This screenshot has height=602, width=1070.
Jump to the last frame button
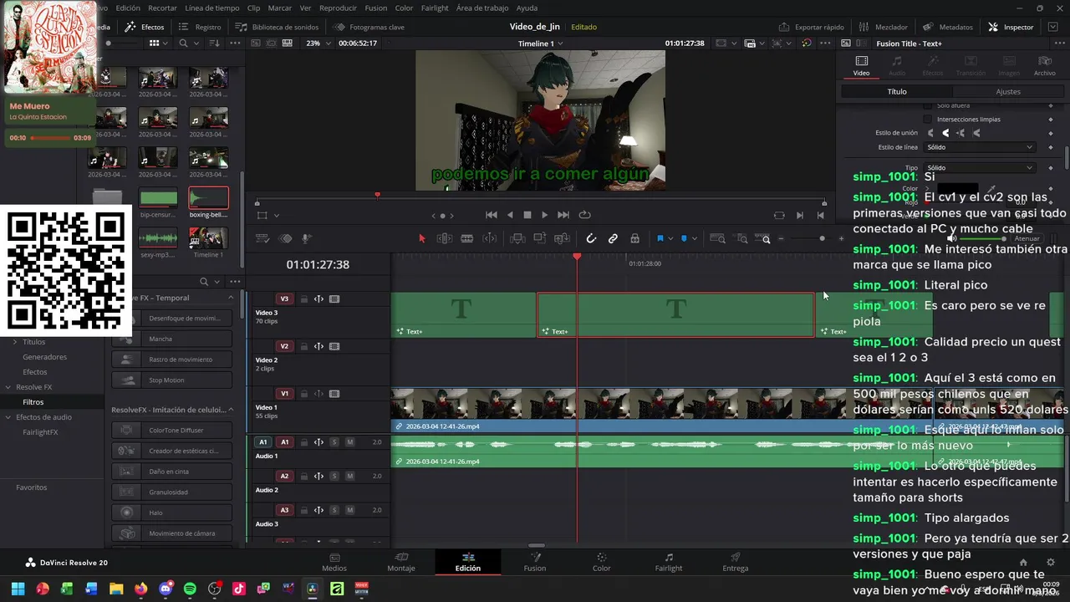coord(563,215)
